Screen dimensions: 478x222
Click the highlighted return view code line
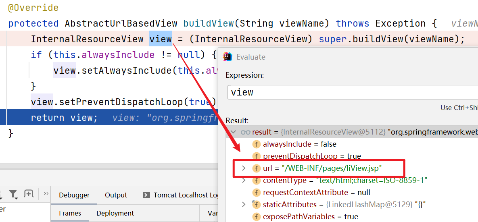tap(64, 118)
